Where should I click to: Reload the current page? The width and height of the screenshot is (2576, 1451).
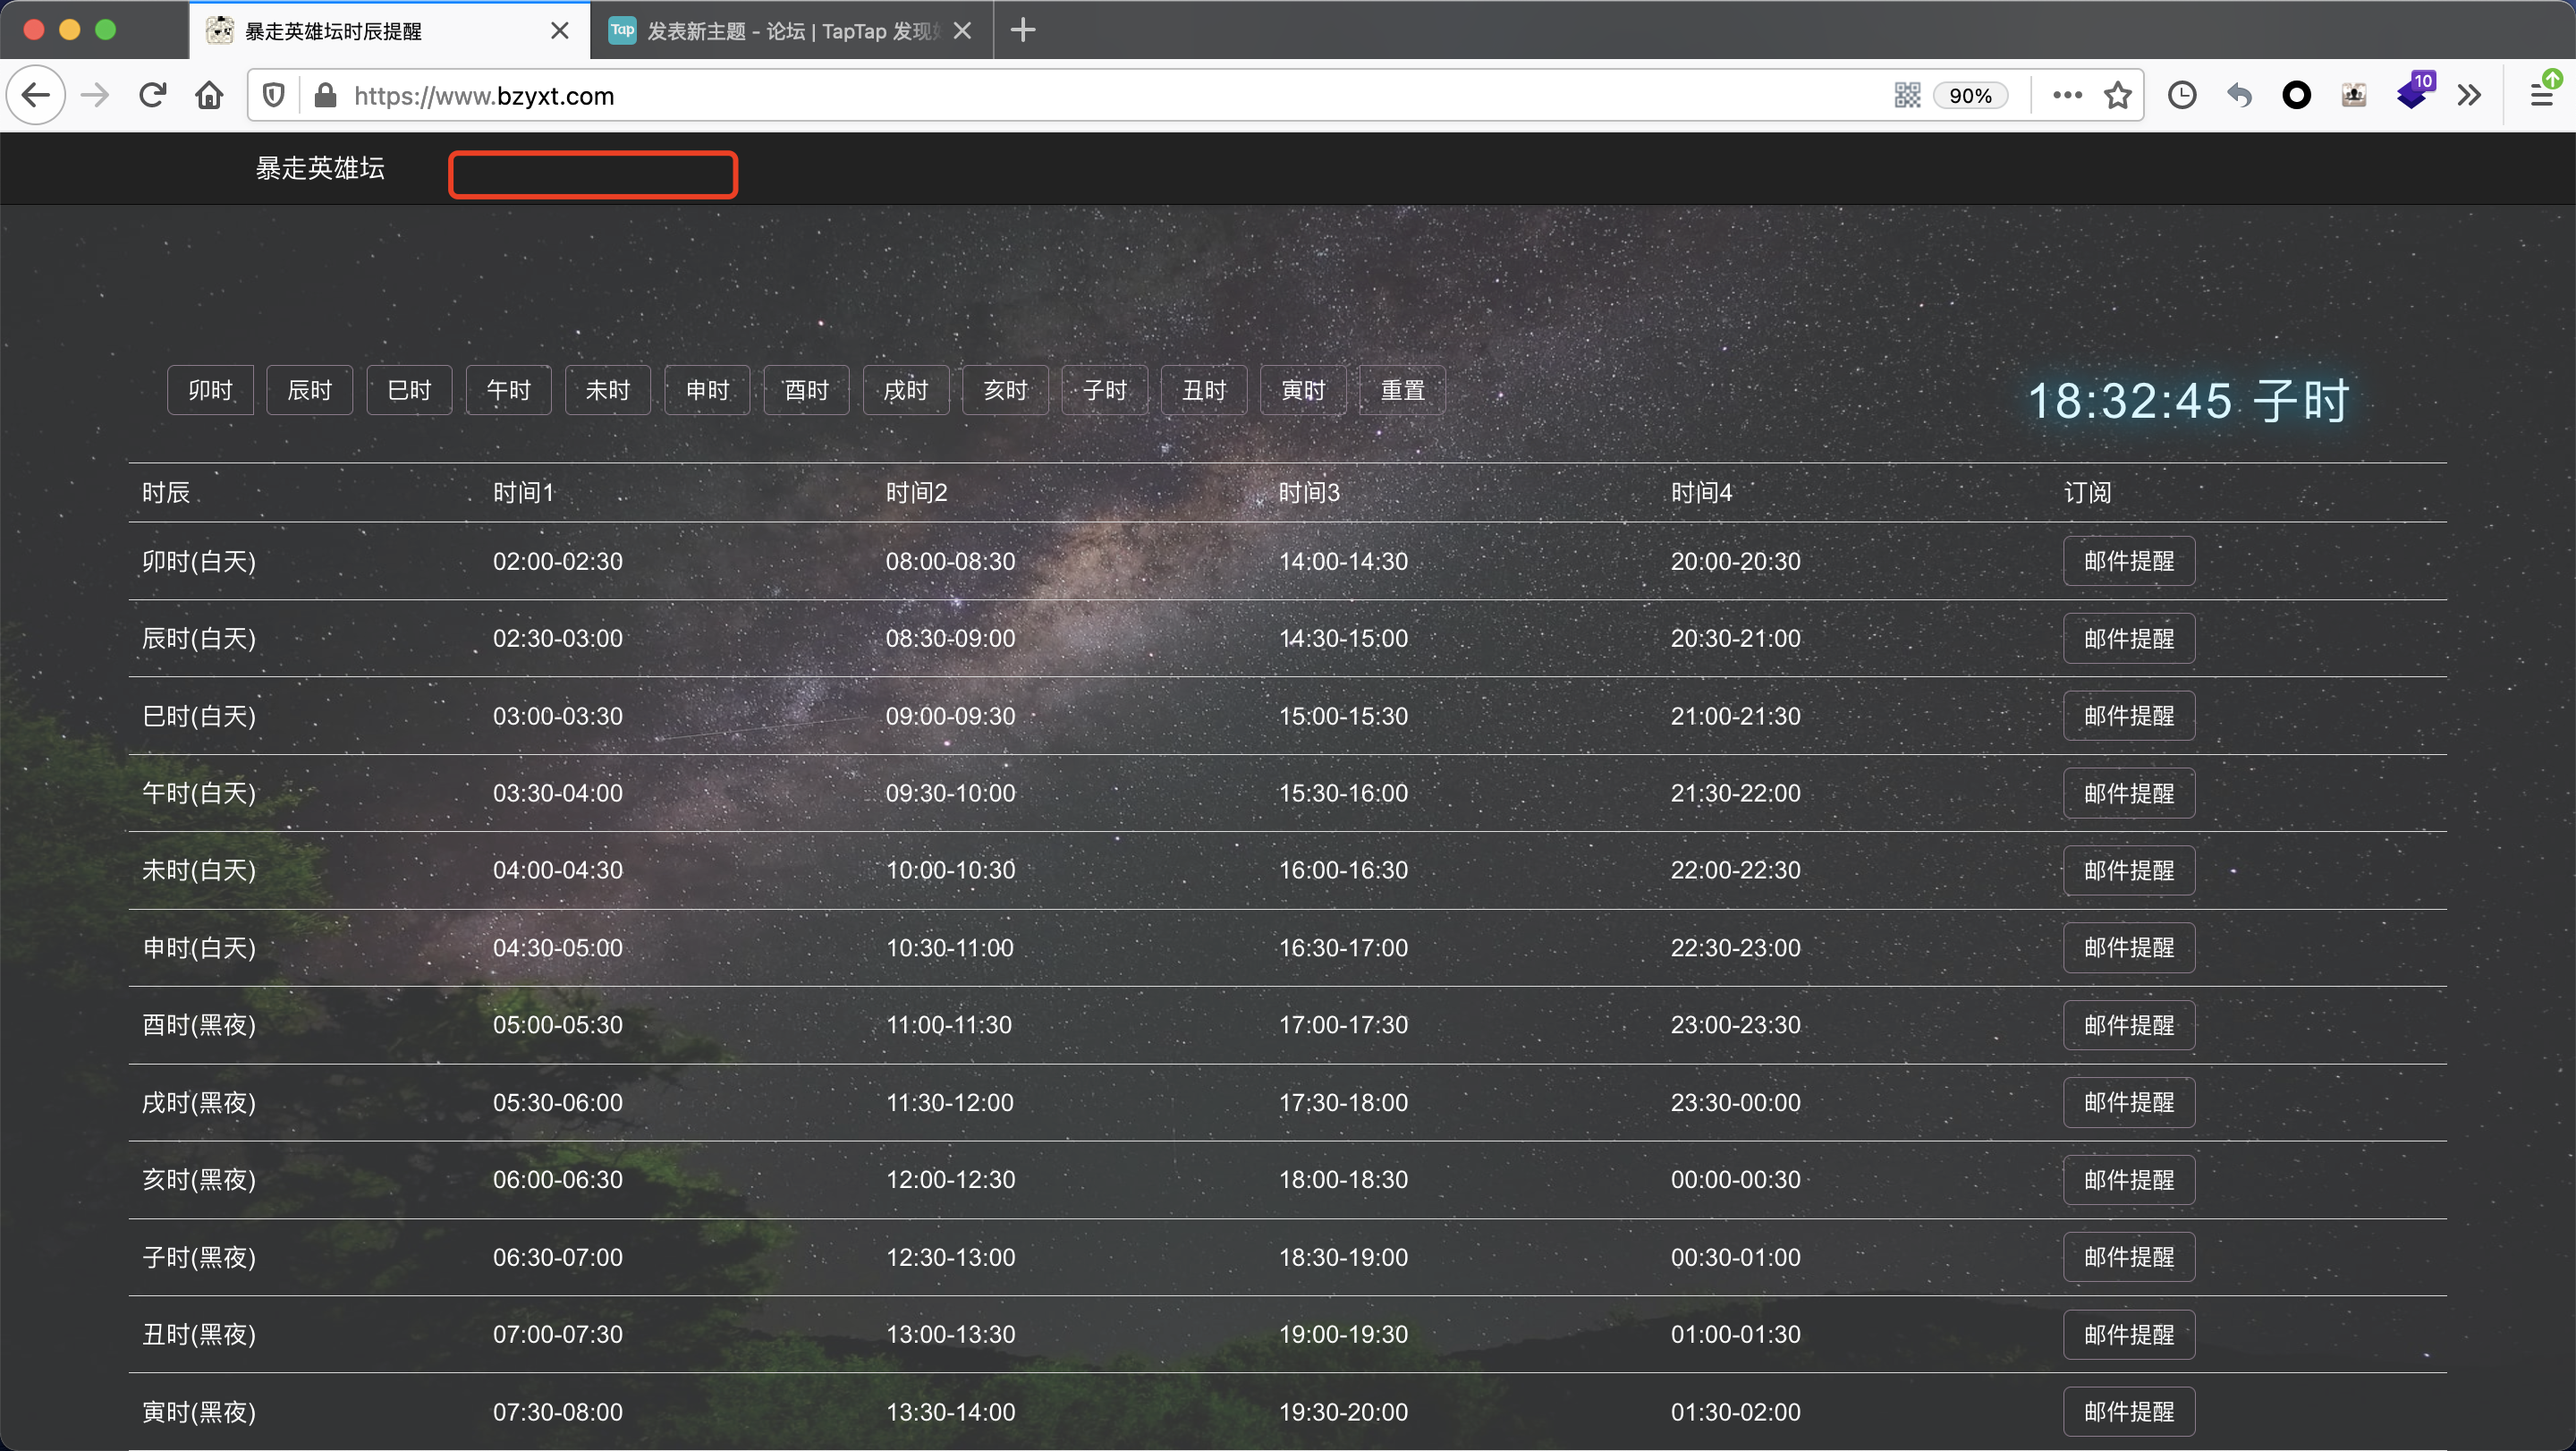click(152, 96)
